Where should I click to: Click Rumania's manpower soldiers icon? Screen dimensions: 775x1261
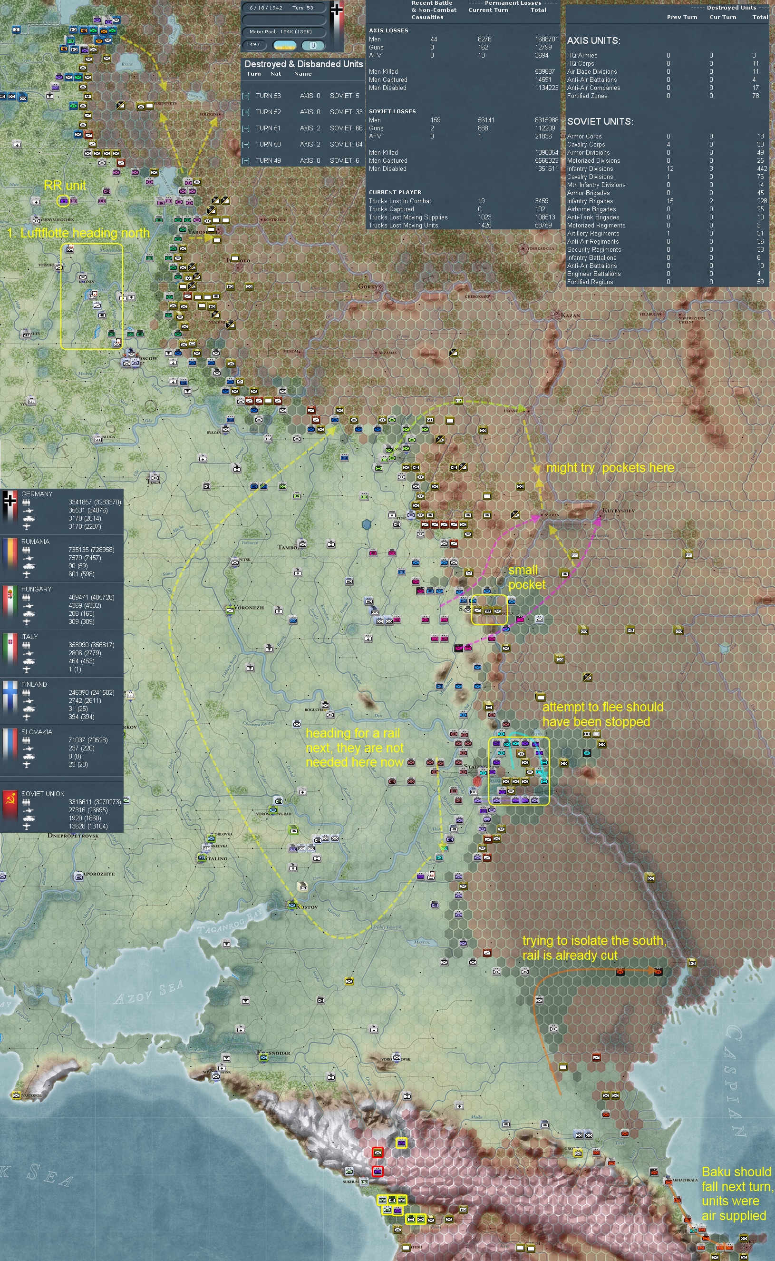pos(27,550)
